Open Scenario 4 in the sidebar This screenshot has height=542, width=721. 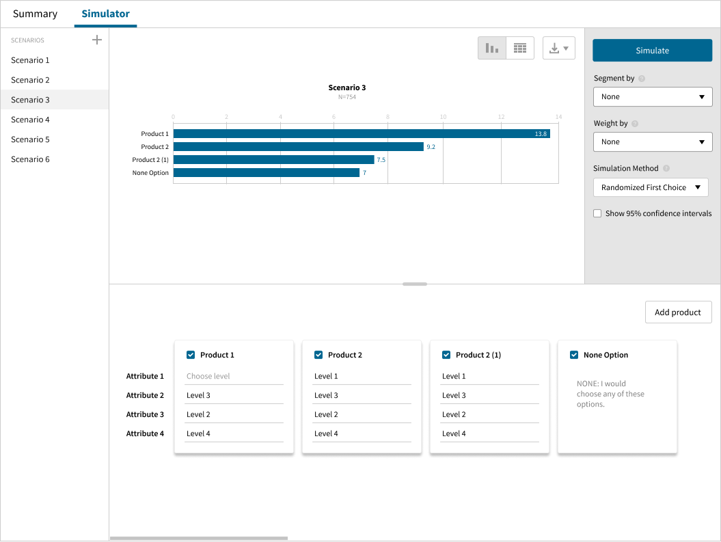(x=54, y=120)
